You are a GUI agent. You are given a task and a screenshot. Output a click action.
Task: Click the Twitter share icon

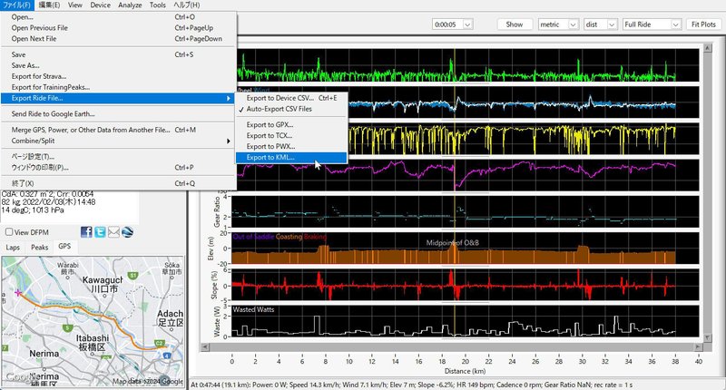[100, 232]
